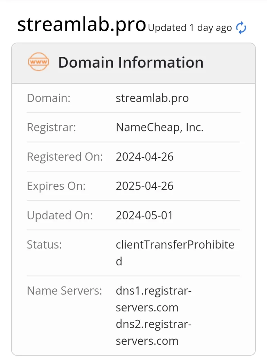Click the NameCheap, Inc. registrar value
The height and width of the screenshot is (357, 267).
tap(159, 127)
